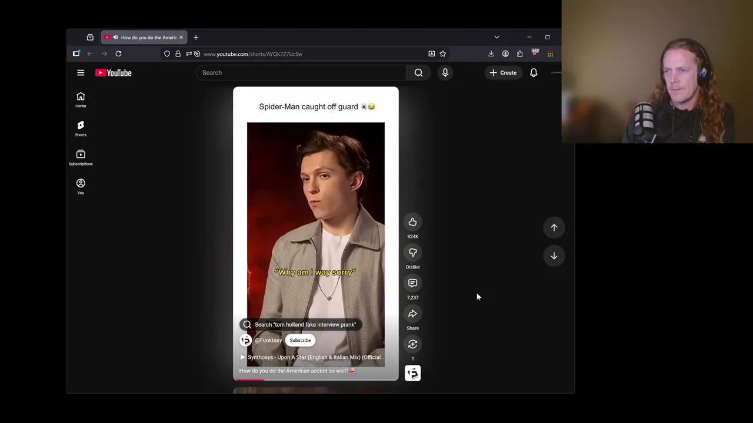The height and width of the screenshot is (423, 753).
Task: Click the green bars extension icon
Action: 550,54
